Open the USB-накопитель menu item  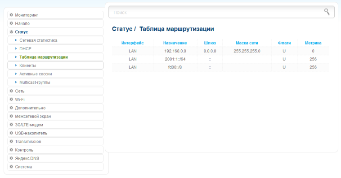(55, 133)
